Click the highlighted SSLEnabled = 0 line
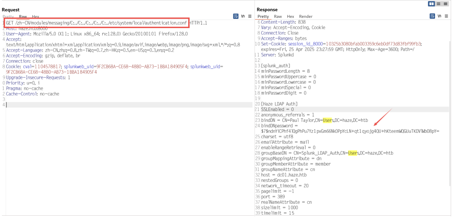 click(277, 109)
